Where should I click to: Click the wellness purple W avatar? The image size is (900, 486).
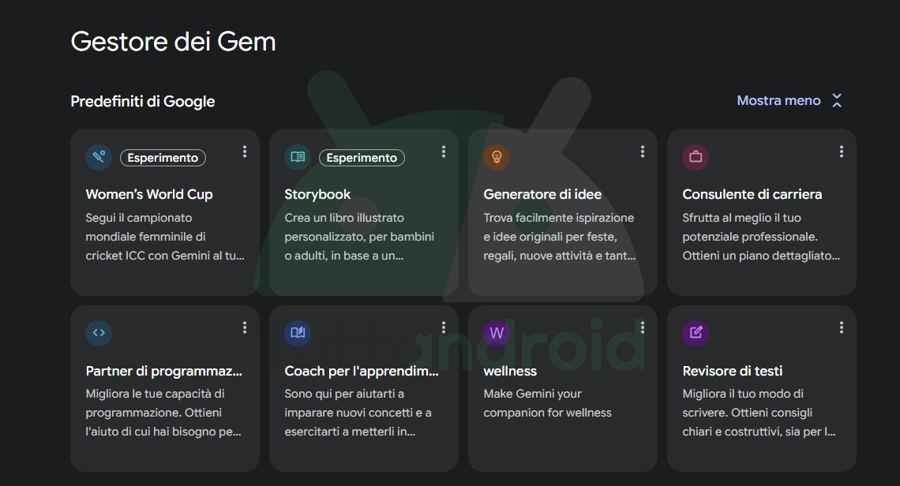click(x=497, y=333)
